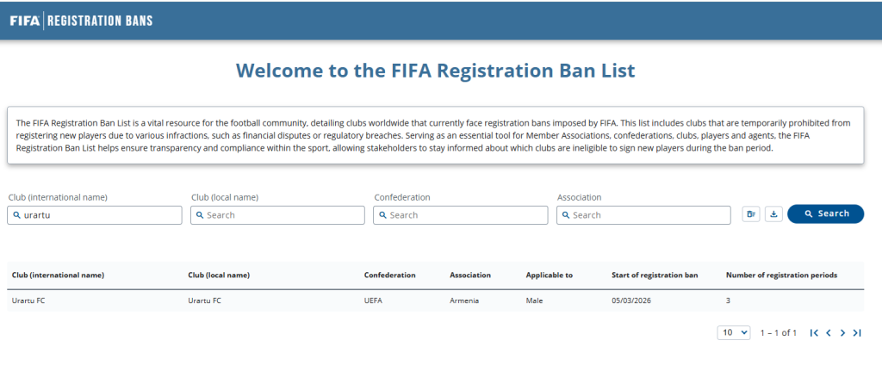Viewport: 882px width, 384px height.
Task: Go to the first results page
Action: 814,332
